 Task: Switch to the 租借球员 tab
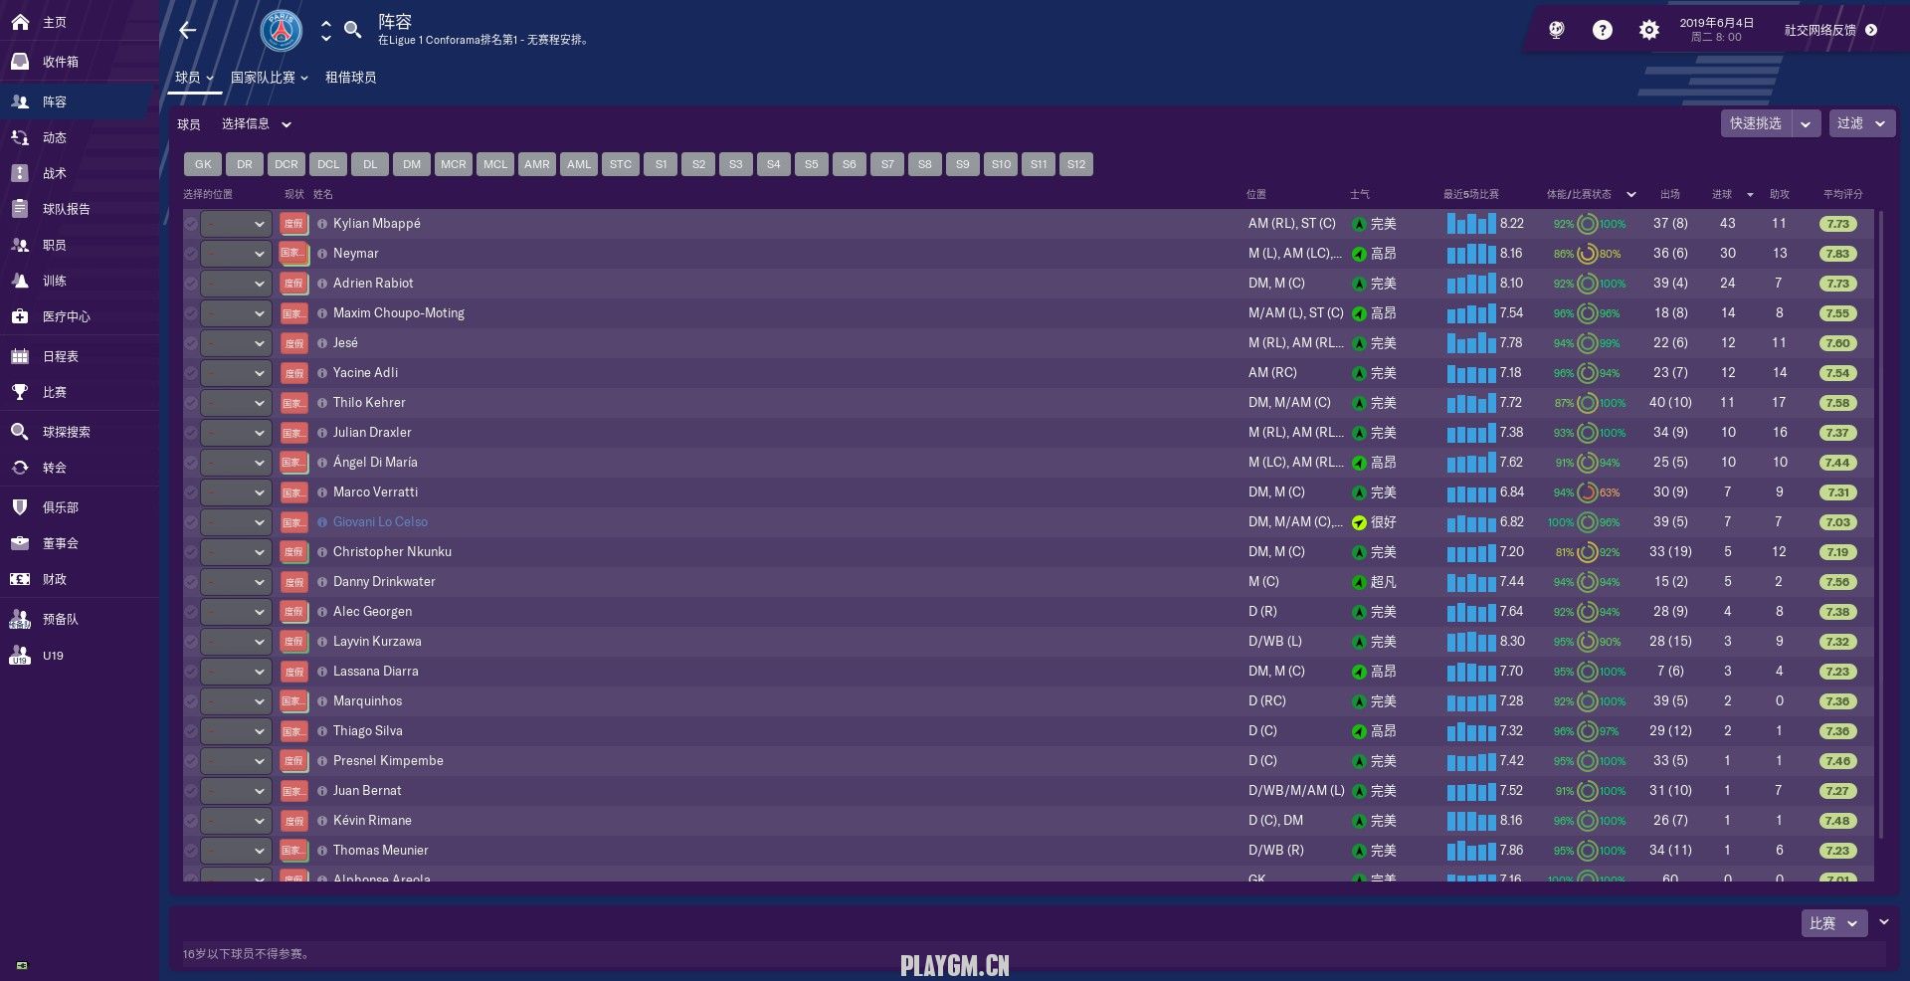[350, 78]
